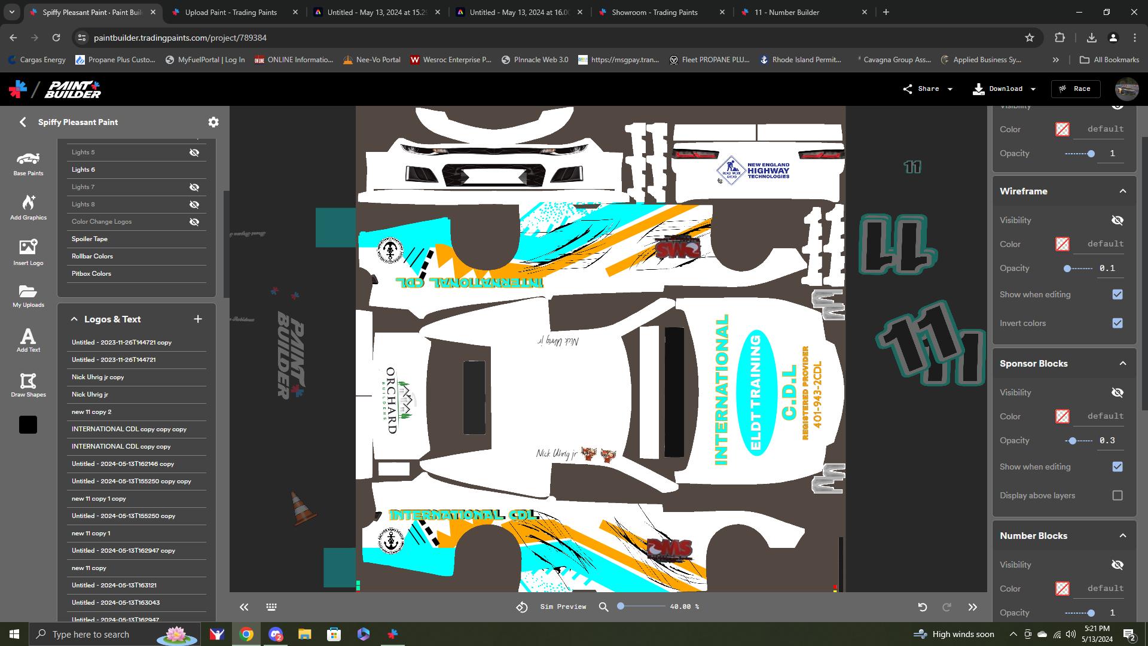1148x646 pixels.
Task: Enable Display above layers for Sponsor Blocks
Action: (1117, 495)
